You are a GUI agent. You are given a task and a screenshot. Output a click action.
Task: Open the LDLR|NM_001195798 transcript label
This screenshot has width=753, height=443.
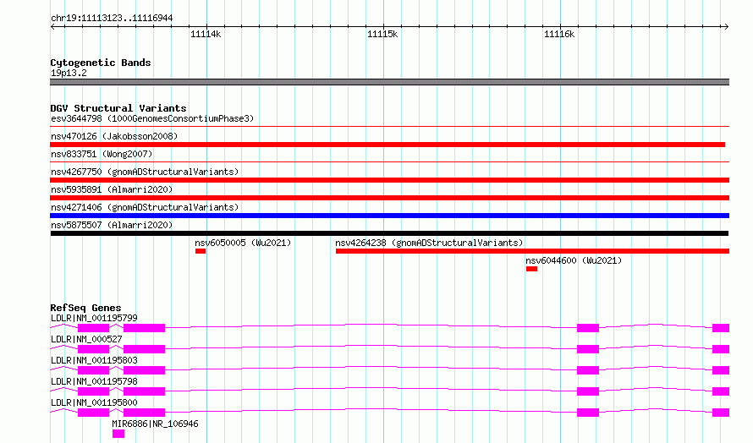(x=94, y=381)
